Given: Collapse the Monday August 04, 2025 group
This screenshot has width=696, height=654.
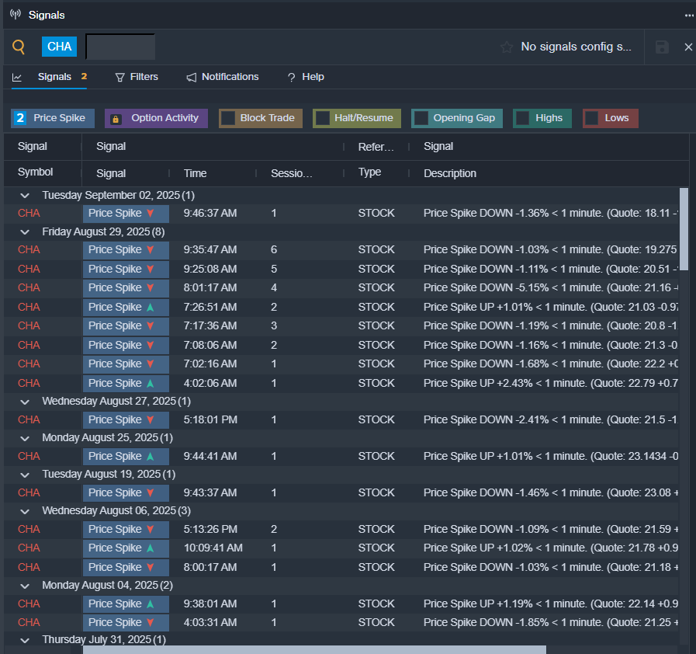Looking at the screenshot, I should 25,586.
